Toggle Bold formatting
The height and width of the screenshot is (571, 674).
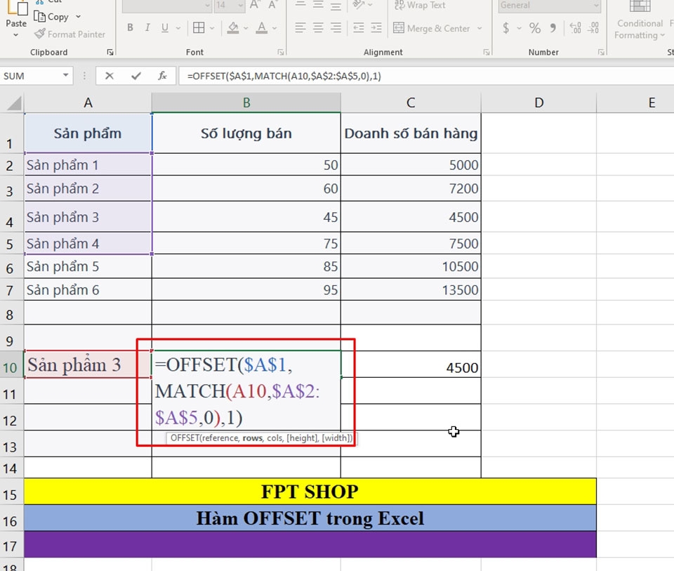click(130, 28)
